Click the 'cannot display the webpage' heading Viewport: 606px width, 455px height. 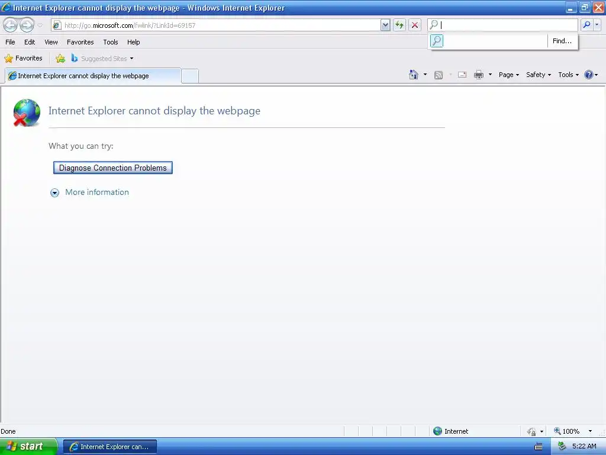154,111
